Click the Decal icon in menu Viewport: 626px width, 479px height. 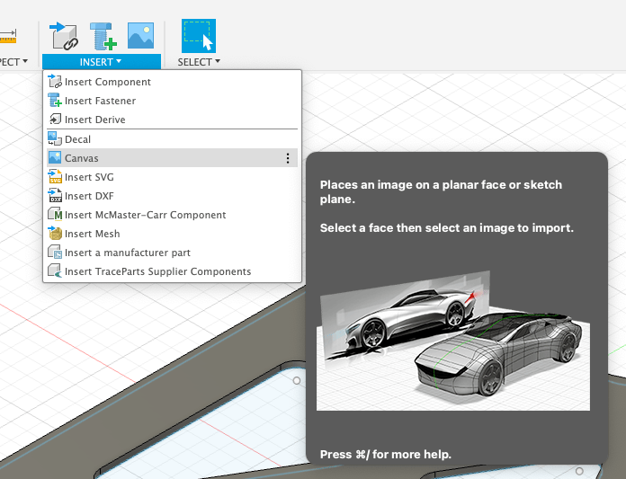[x=55, y=139]
